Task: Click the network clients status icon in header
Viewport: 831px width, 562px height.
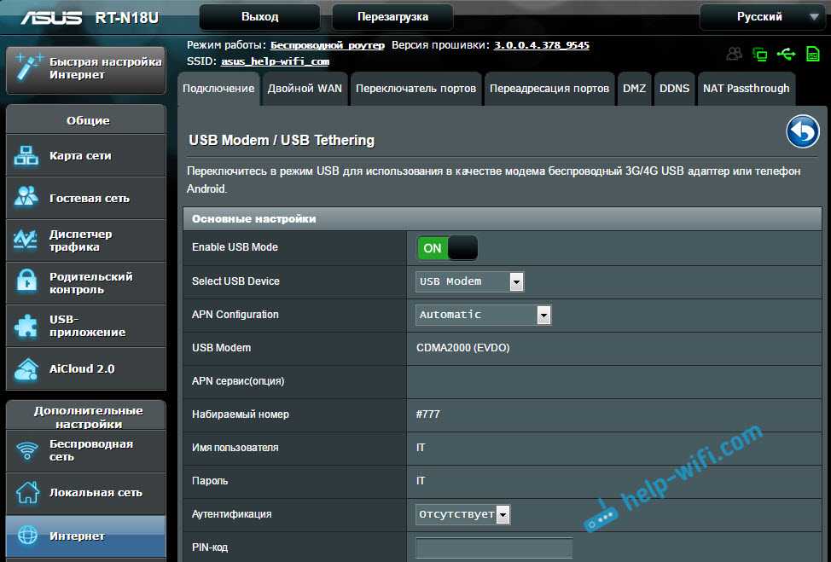Action: (760, 55)
